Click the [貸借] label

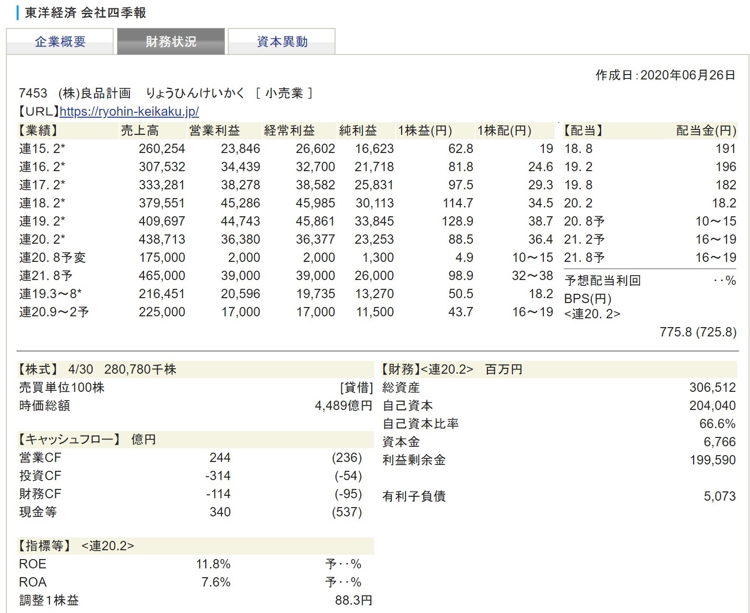tap(357, 387)
